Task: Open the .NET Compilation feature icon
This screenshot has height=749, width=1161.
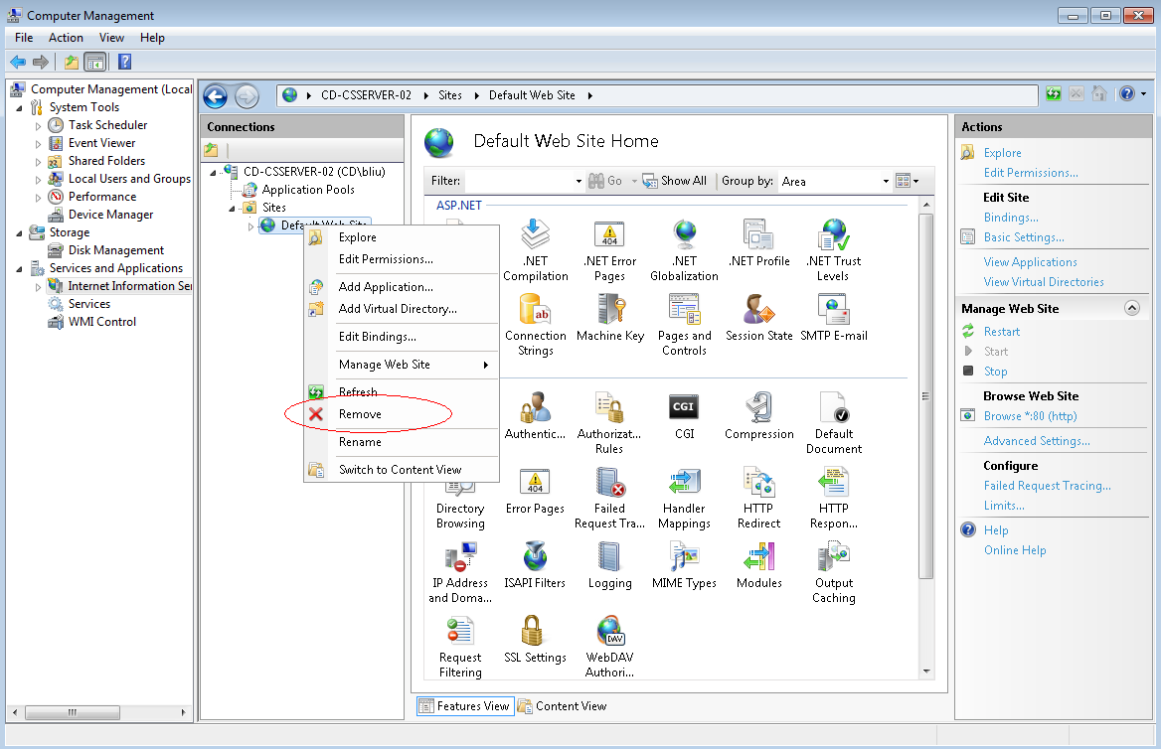Action: coord(536,250)
